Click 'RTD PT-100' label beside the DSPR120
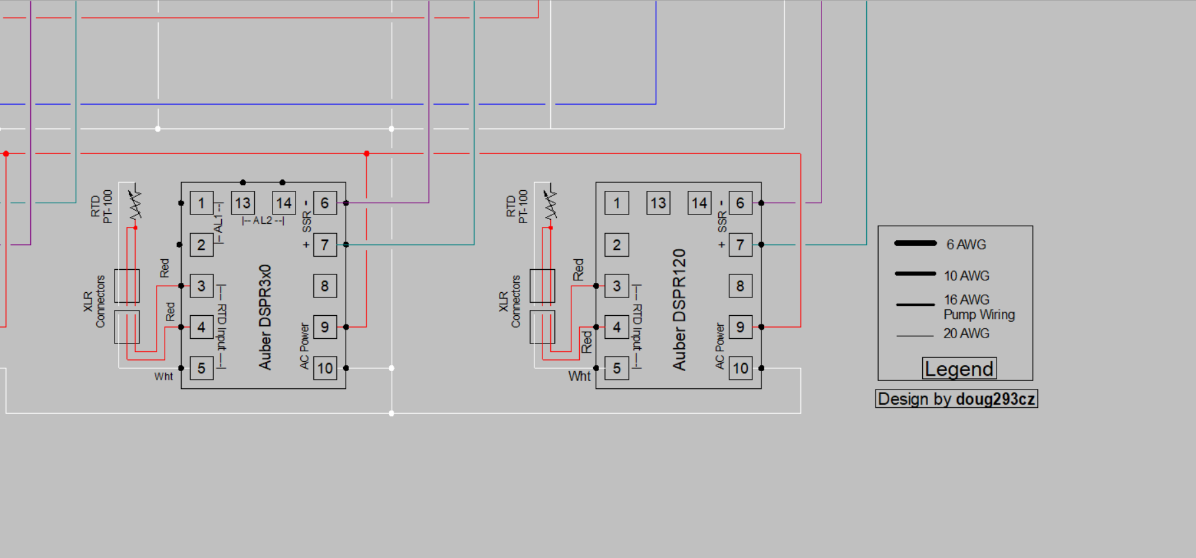The image size is (1196, 558). coord(517,207)
